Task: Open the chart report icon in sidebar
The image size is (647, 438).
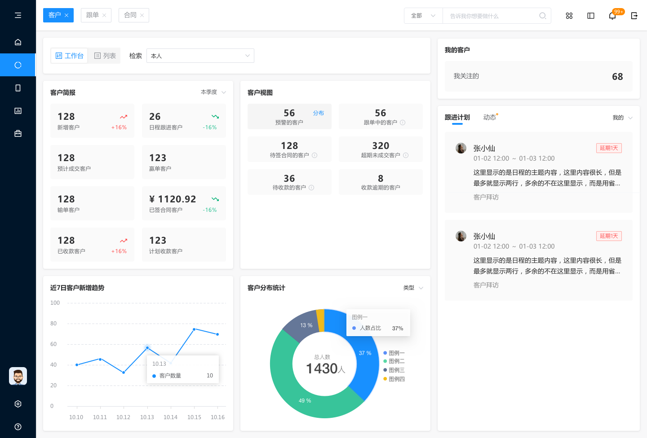Action: (18, 111)
